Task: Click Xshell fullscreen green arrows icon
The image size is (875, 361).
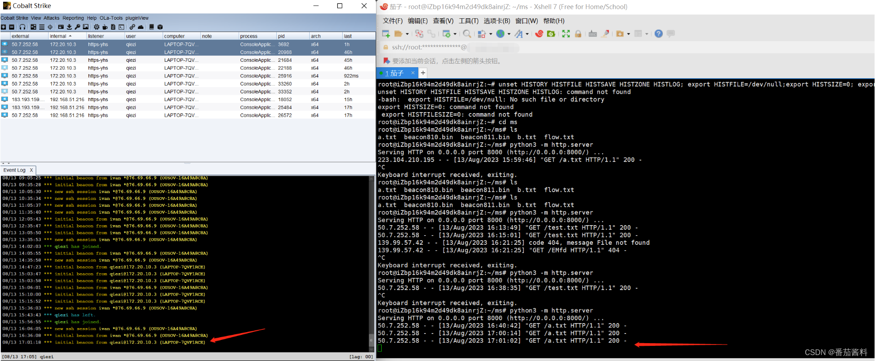Action: point(566,34)
